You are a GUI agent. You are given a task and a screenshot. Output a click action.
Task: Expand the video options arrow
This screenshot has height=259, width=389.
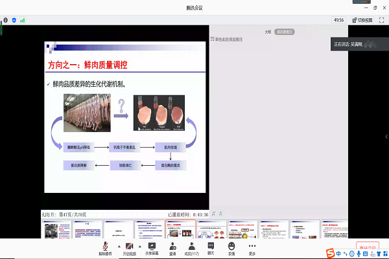[x=141, y=246]
